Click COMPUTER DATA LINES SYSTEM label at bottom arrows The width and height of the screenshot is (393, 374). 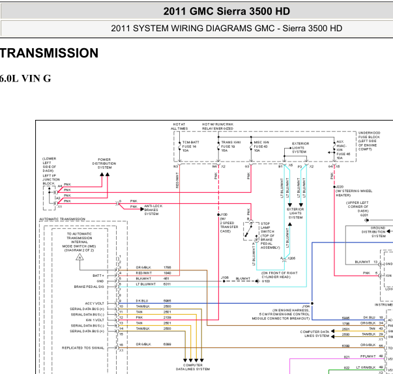tap(193, 367)
